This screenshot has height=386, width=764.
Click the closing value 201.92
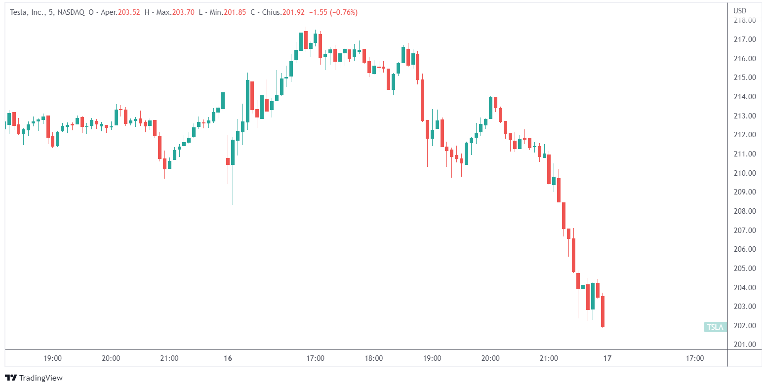pyautogui.click(x=292, y=12)
